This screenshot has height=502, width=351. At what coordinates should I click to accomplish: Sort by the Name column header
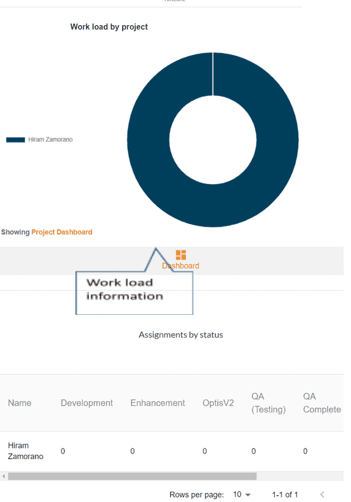tap(20, 403)
